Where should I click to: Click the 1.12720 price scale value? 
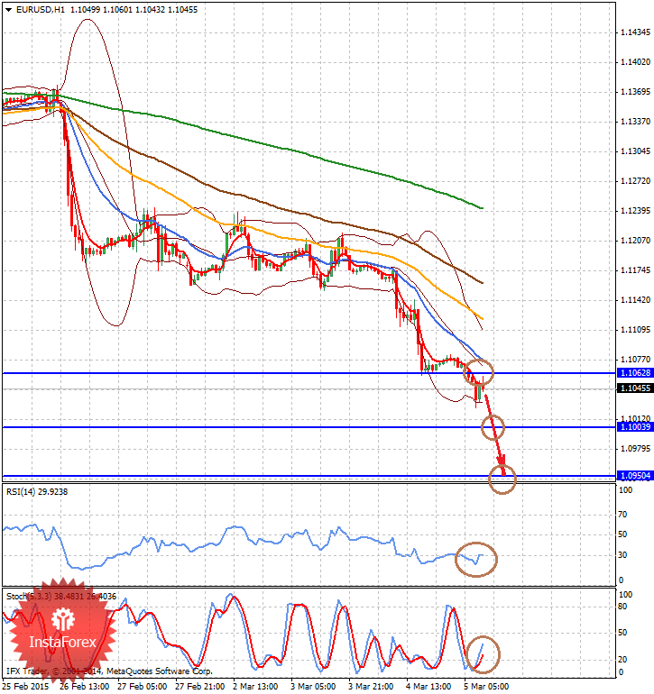pyautogui.click(x=635, y=181)
